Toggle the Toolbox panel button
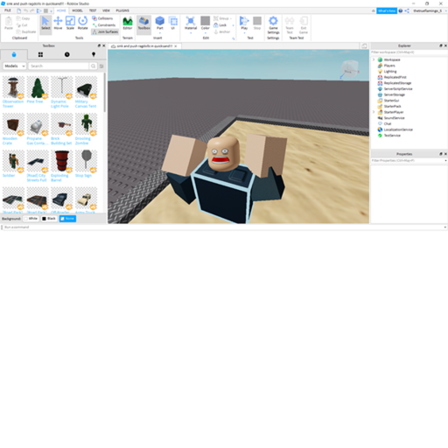 coord(144,23)
